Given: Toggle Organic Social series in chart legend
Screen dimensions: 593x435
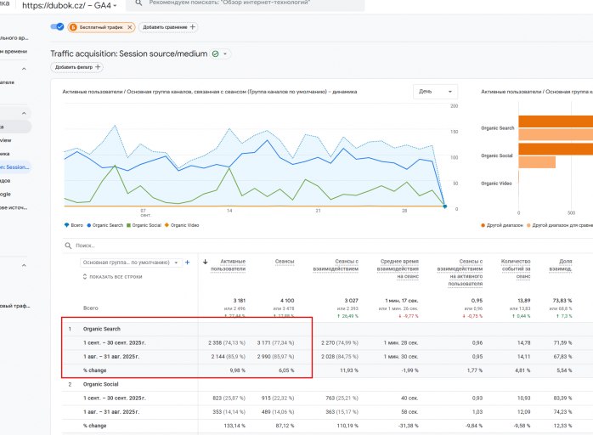Looking at the screenshot, I should click(x=144, y=225).
